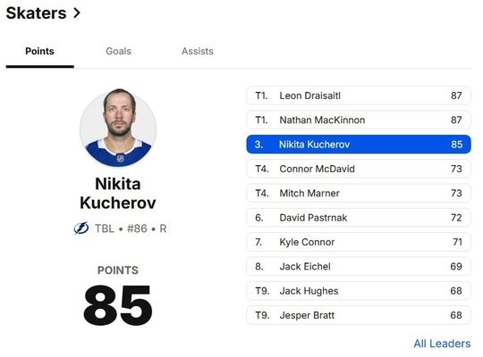The image size is (483, 357).
Task: Open the All Leaders link
Action: (x=442, y=344)
